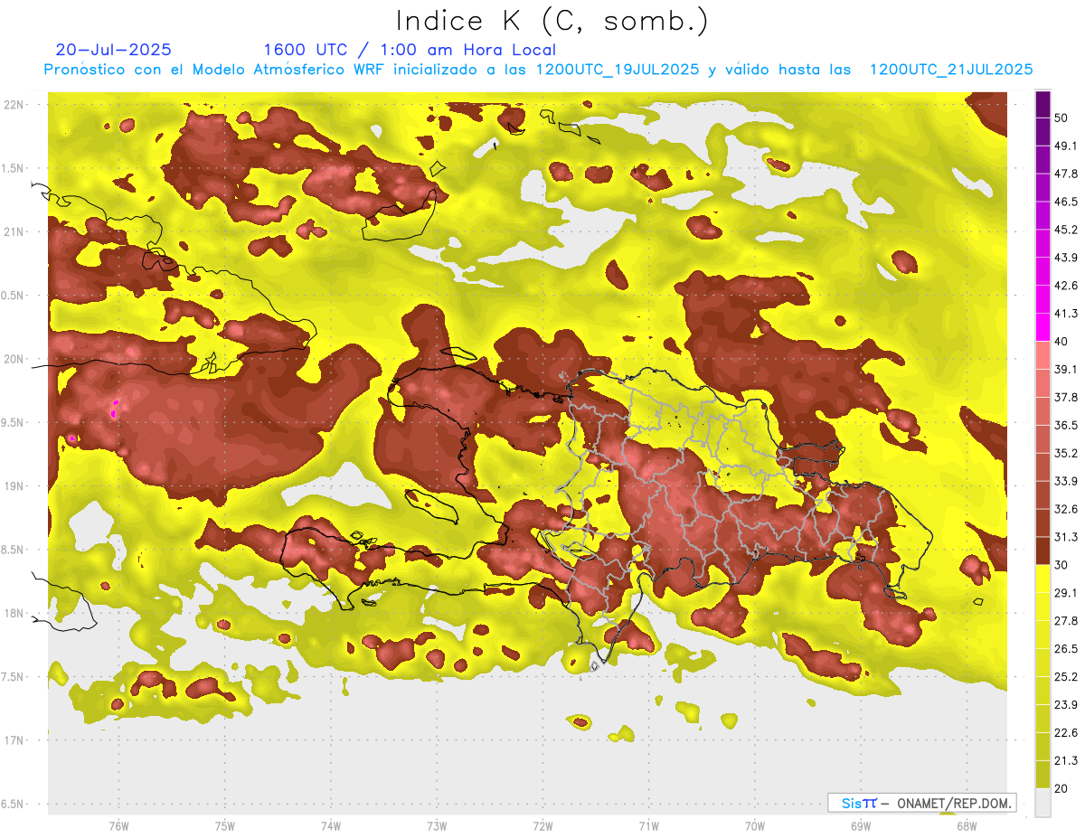Viewport: 1085px width, 838px height.
Task: Click colorbar value "23.9"
Action: [x=1066, y=705]
